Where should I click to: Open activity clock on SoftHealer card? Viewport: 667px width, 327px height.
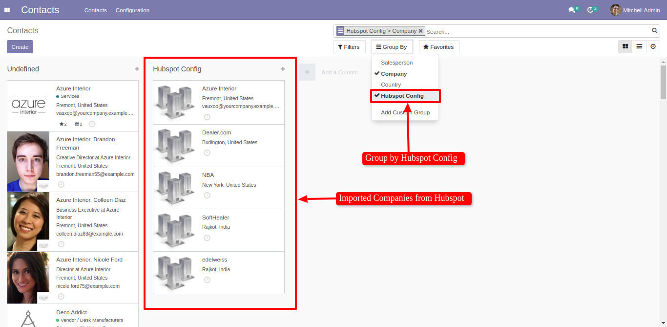pos(207,238)
